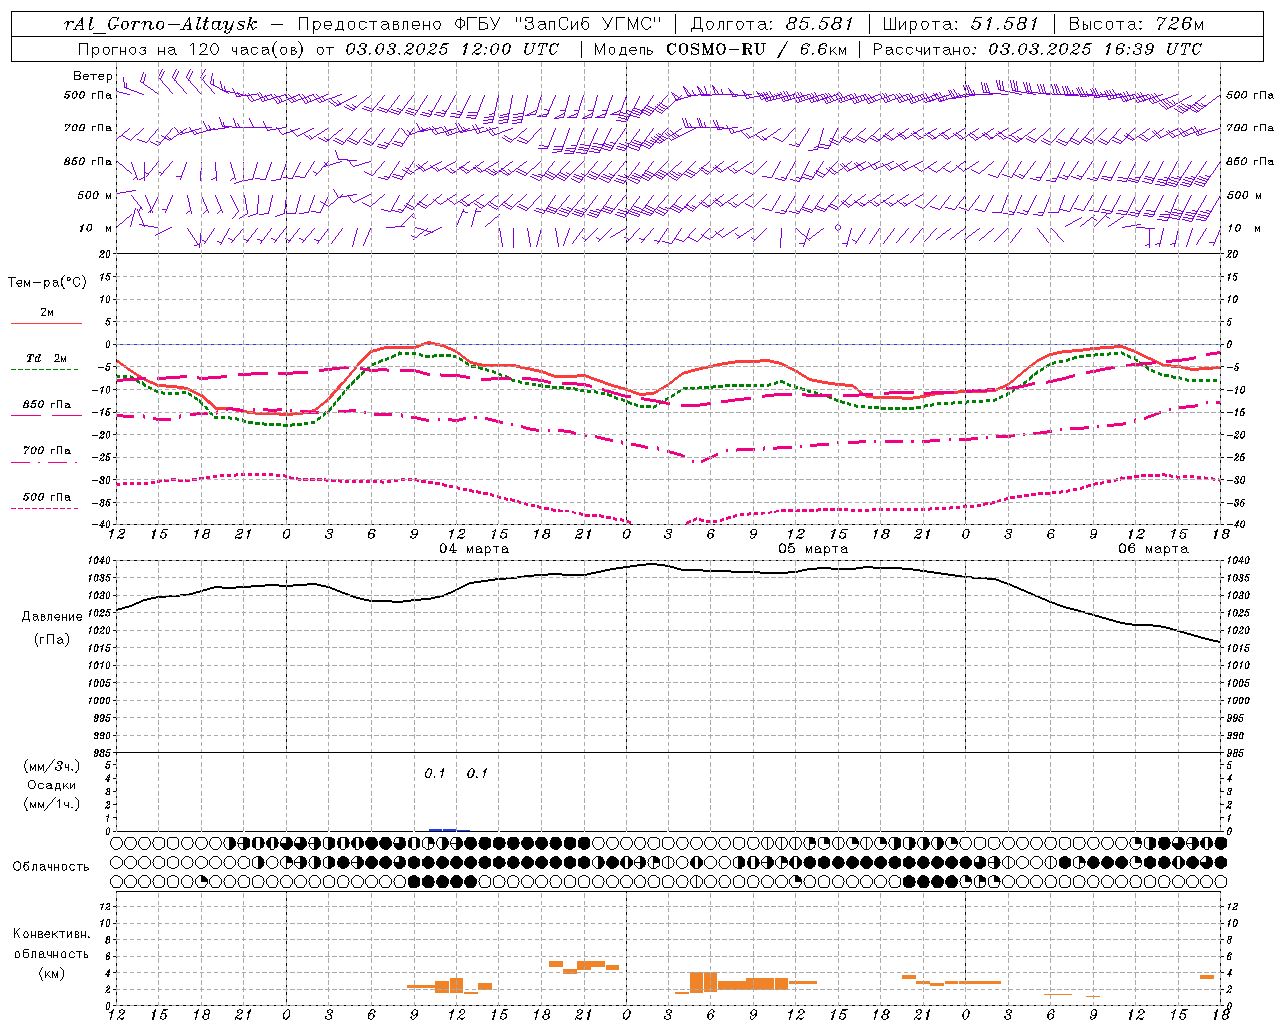Click the 'Осадки' precipitation label
1279x1023 pixels.
52,785
